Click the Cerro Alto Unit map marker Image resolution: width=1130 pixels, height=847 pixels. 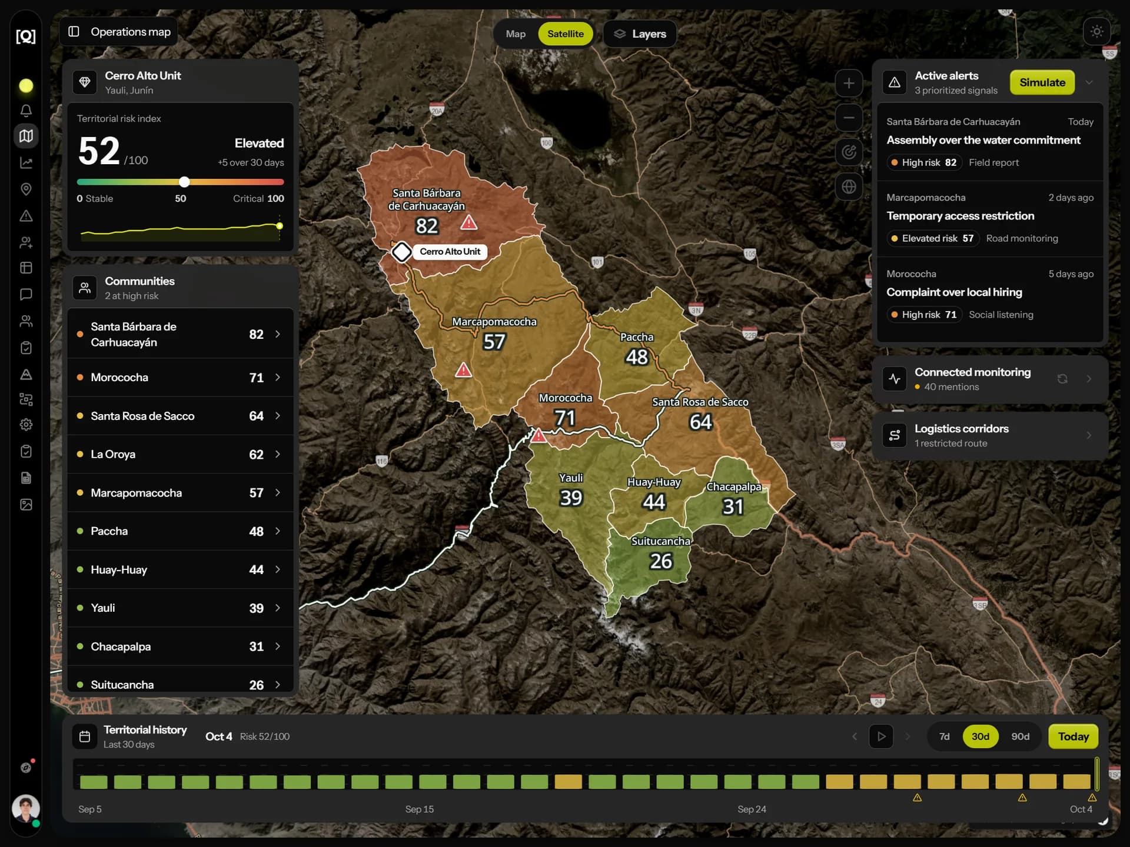click(x=402, y=252)
